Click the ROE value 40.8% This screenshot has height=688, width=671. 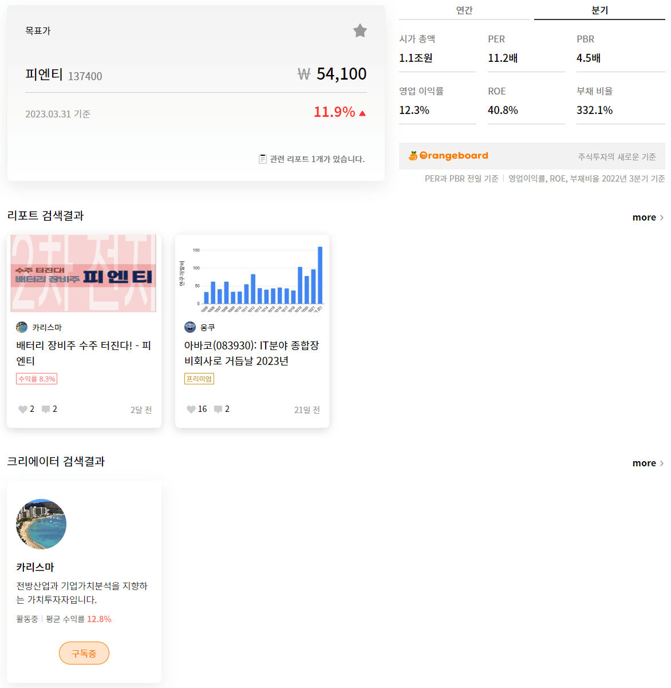pos(503,110)
